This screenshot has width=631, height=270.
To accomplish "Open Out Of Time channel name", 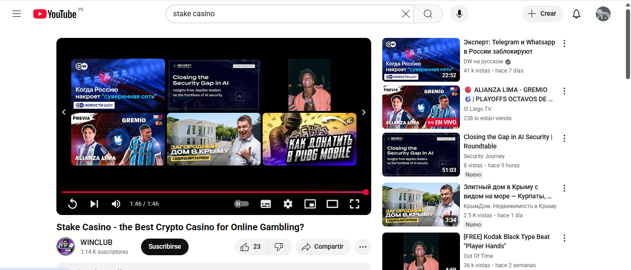I will (x=478, y=256).
